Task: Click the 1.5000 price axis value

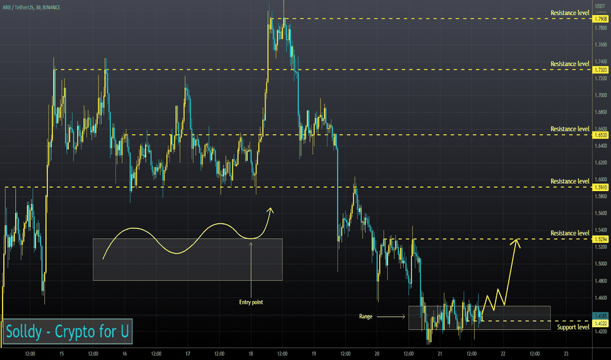Action: (x=601, y=264)
